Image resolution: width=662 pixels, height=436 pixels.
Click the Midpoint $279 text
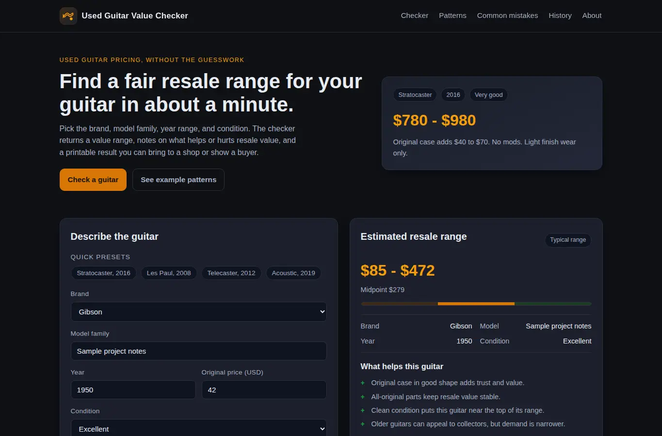pos(383,290)
